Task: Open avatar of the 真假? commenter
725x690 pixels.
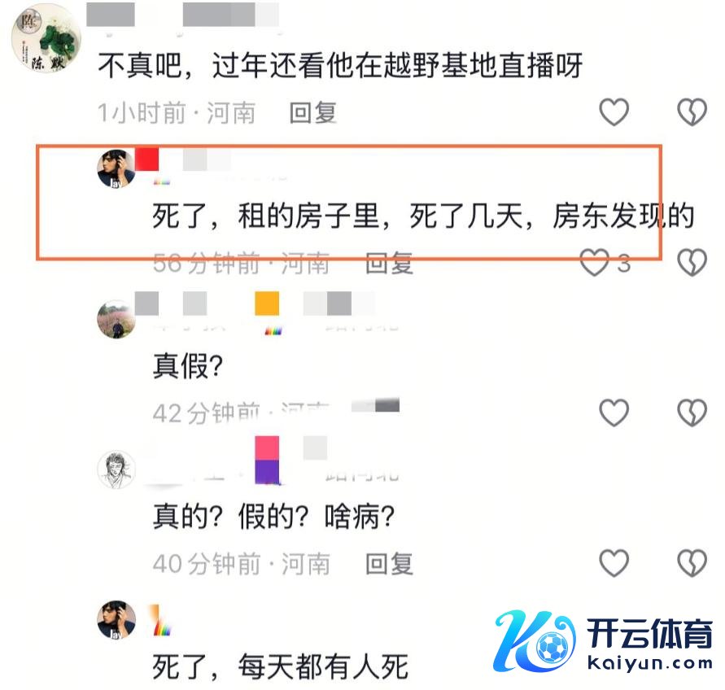Action: tap(116, 319)
